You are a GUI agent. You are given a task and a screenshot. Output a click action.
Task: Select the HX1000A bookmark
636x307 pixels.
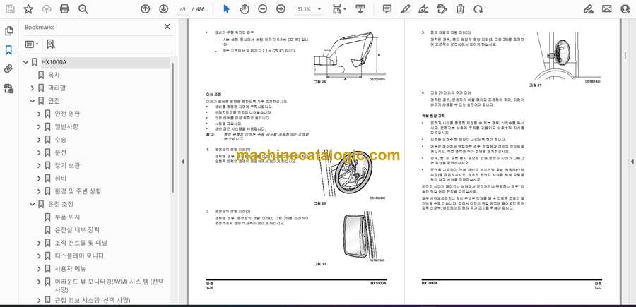pos(54,62)
